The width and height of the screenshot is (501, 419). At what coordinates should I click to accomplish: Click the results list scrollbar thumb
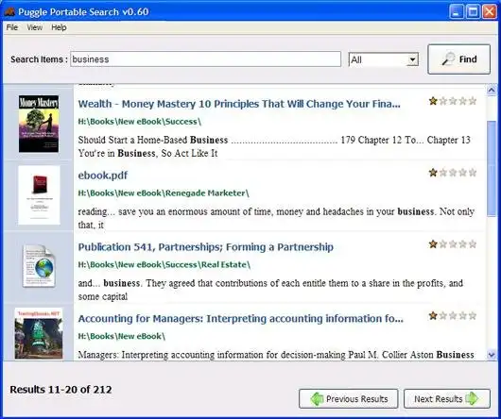492,169
